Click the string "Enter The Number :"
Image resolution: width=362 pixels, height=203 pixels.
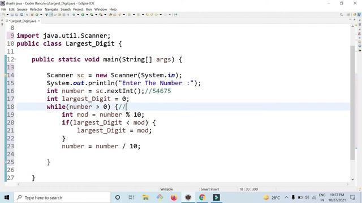tap(156, 83)
